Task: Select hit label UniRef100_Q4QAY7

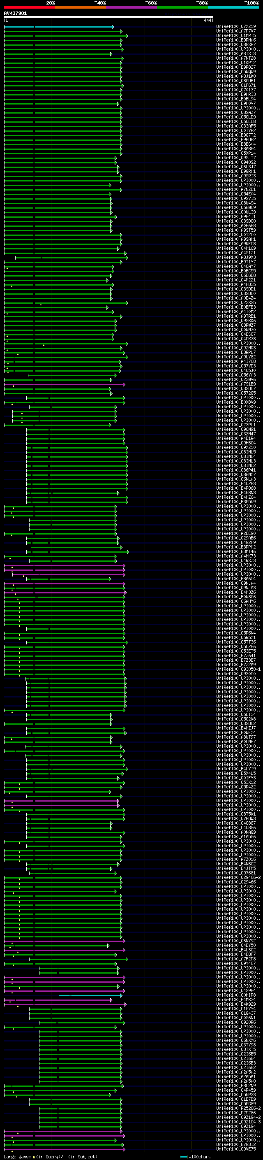Action: tap(236, 266)
